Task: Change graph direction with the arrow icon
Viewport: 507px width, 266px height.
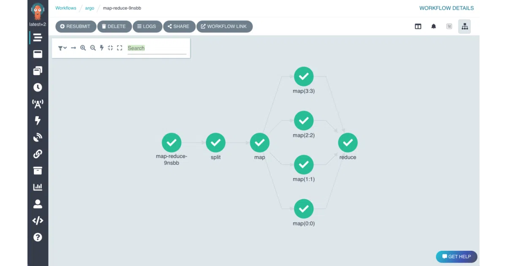Action: tap(74, 48)
